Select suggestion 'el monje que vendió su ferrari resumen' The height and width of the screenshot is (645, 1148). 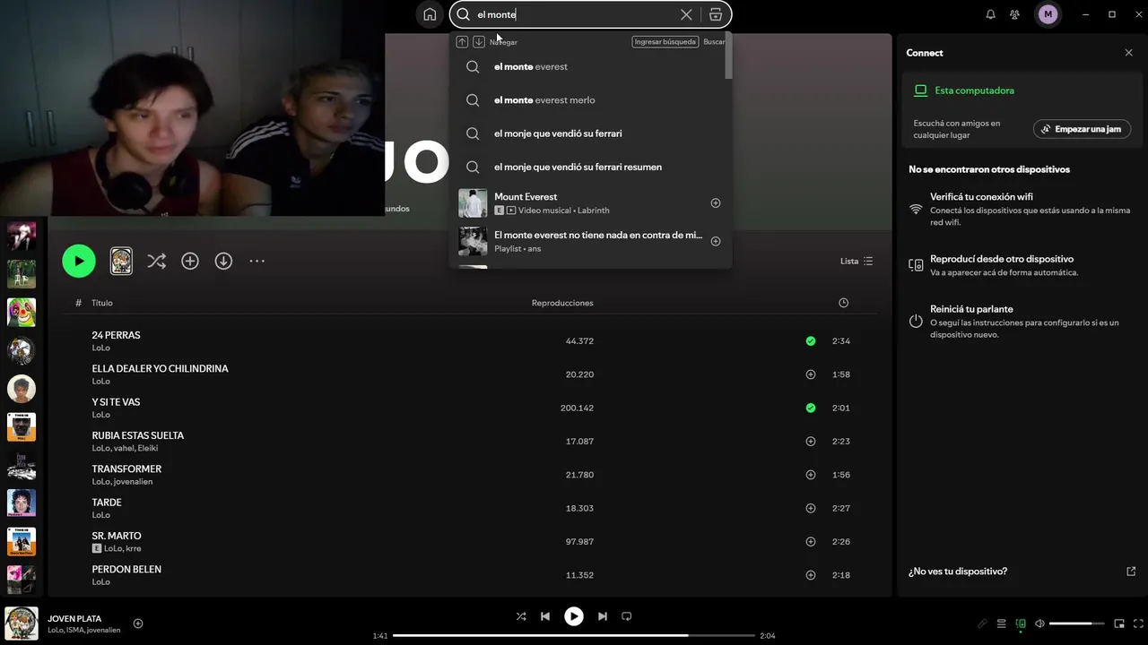click(x=591, y=167)
